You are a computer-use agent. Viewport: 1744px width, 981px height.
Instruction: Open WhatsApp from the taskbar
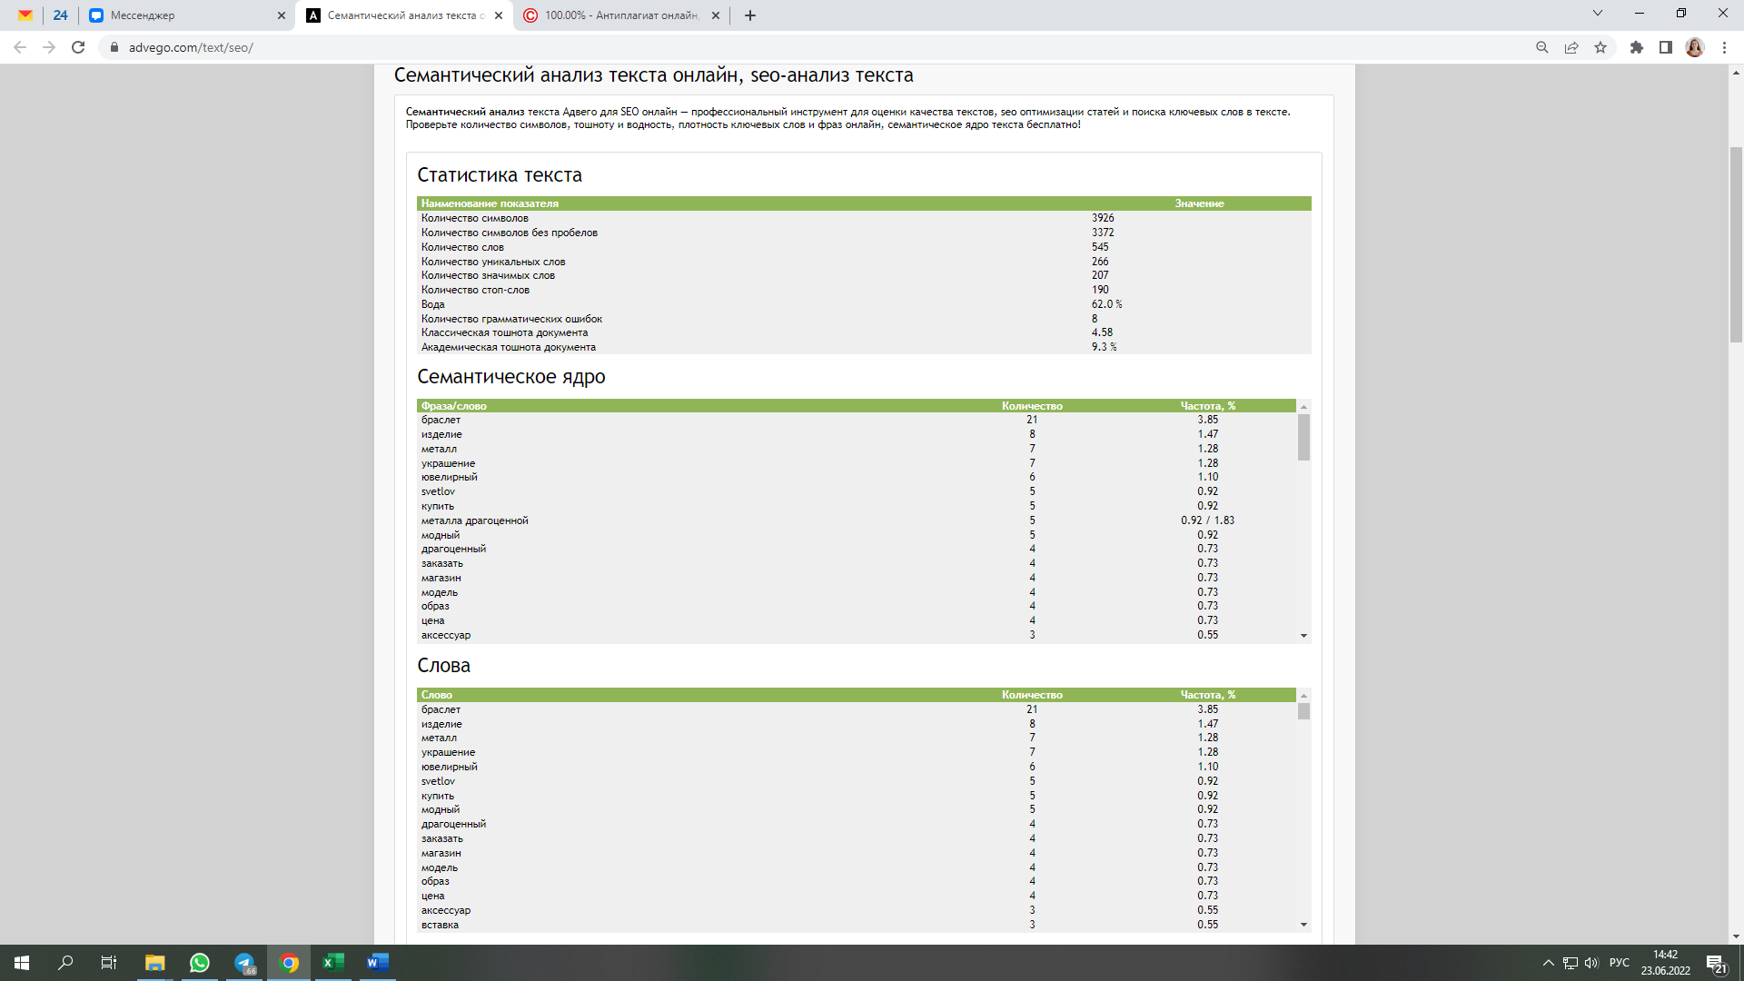(x=199, y=963)
